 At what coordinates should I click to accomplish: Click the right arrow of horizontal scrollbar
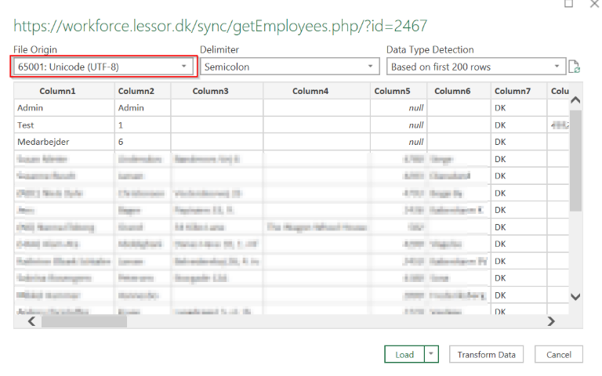click(551, 321)
